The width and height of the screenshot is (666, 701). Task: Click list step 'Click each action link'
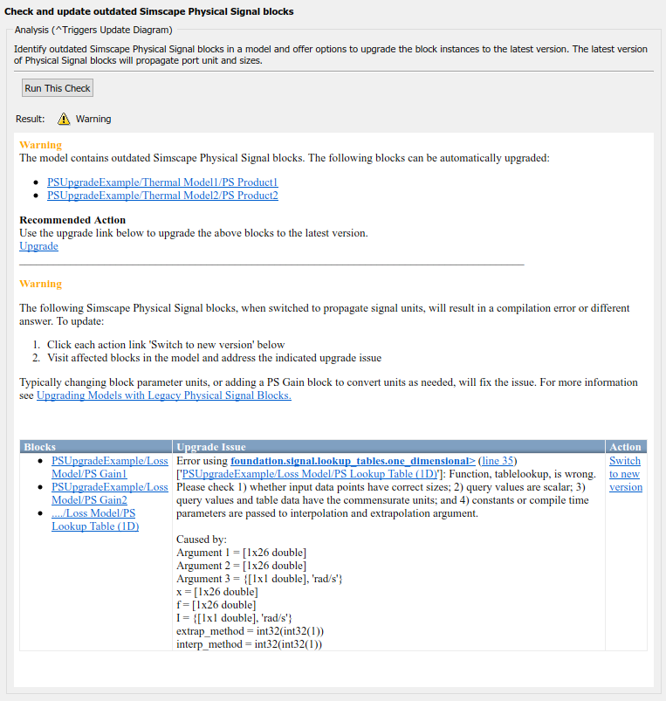pyautogui.click(x=166, y=345)
